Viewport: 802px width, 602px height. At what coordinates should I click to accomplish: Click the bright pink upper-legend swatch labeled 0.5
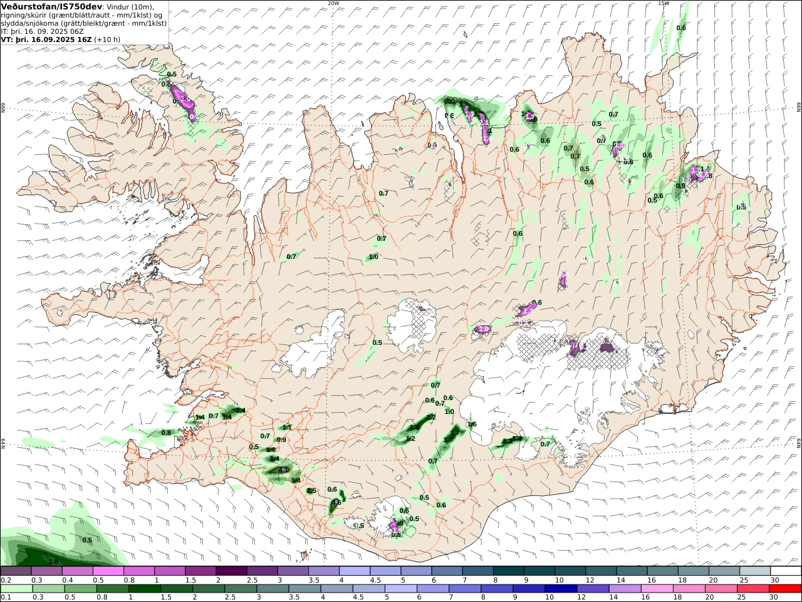[108, 571]
